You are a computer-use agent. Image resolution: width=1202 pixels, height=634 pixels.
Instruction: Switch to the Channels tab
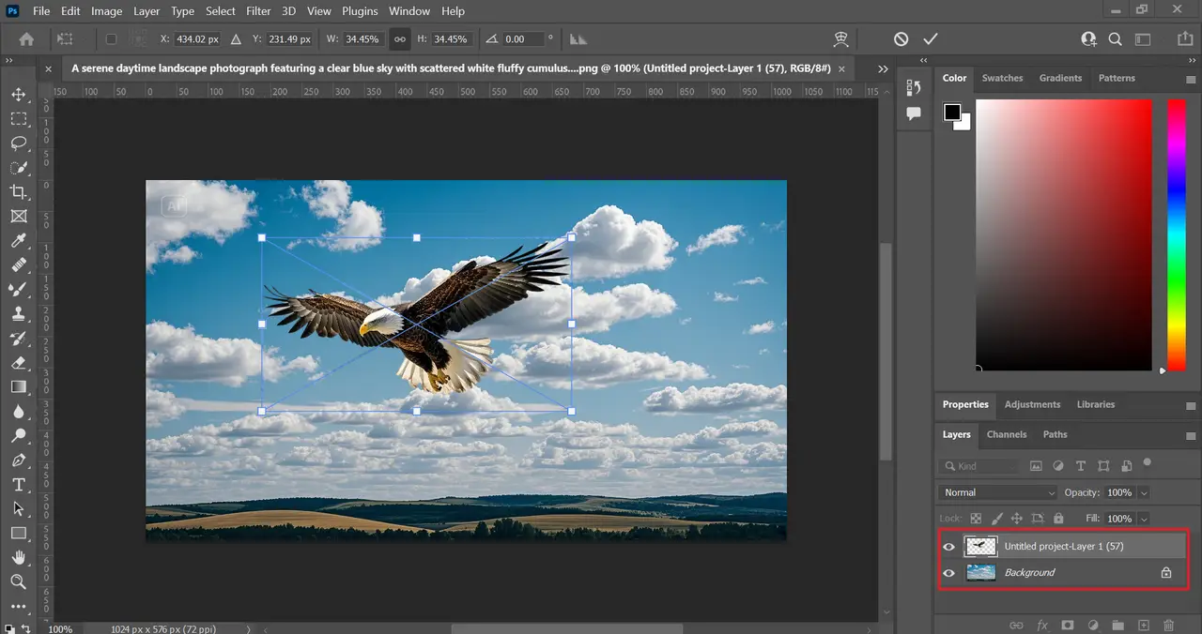1007,434
